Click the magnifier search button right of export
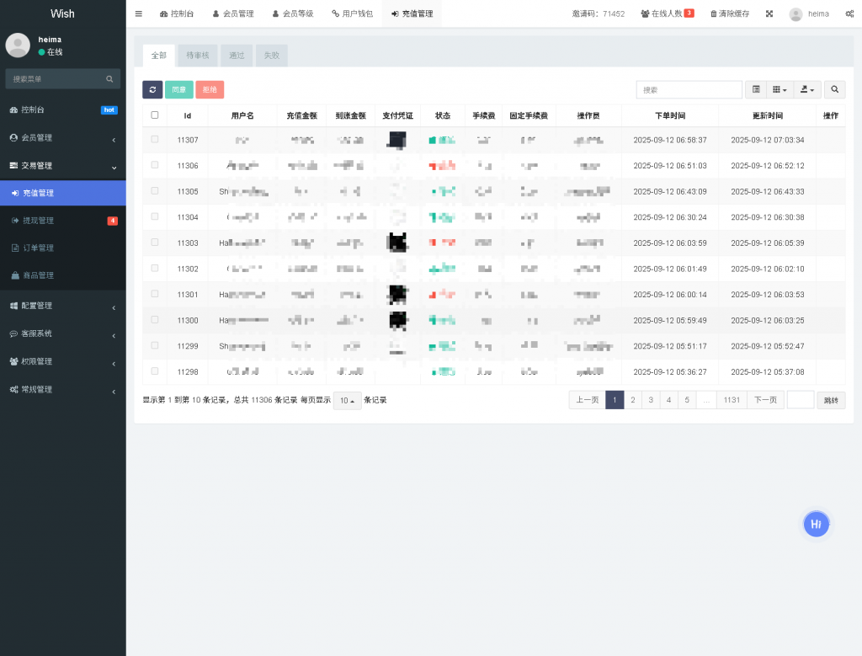The image size is (862, 656). [x=834, y=90]
